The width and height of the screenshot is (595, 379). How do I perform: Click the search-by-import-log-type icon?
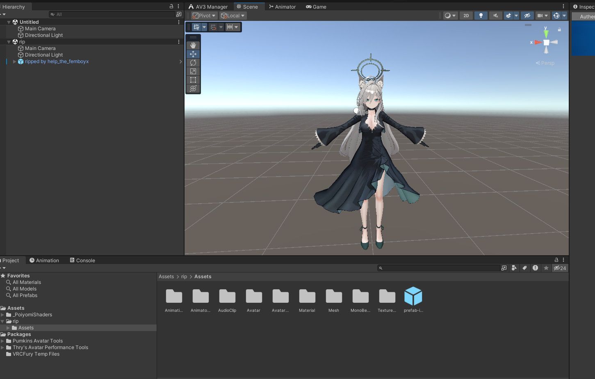(535, 268)
